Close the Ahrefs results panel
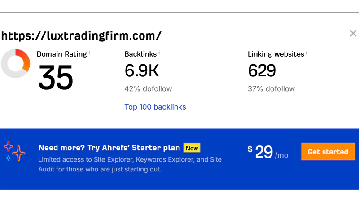Image resolution: width=359 pixels, height=202 pixels. tap(353, 34)
